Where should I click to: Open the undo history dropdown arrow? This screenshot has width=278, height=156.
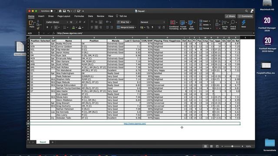click(x=71, y=11)
